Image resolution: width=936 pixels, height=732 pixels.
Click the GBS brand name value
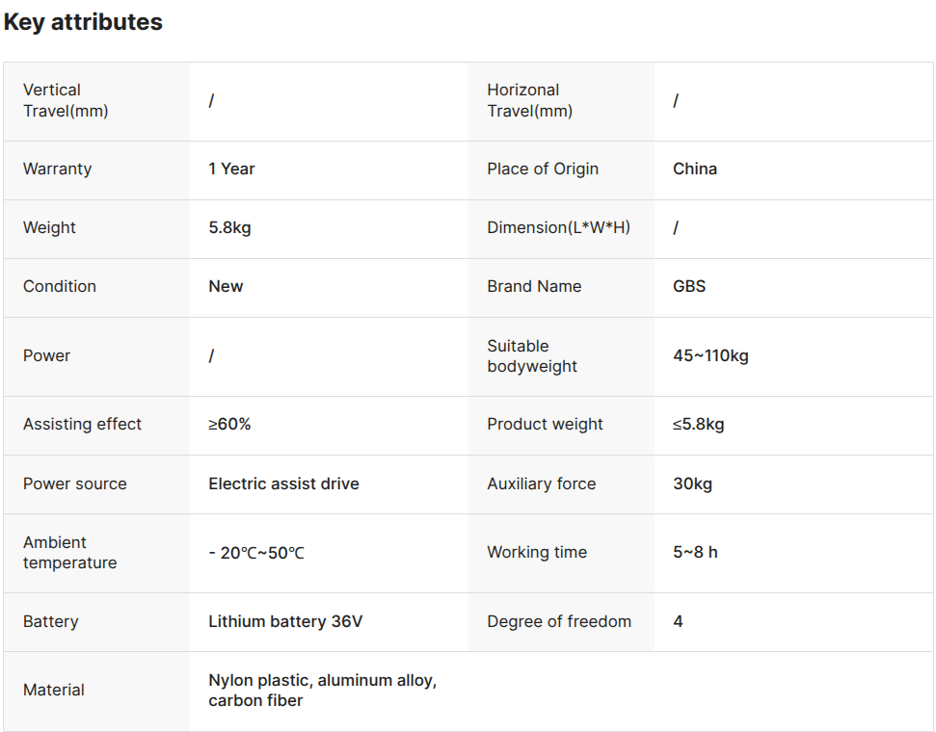pos(689,286)
